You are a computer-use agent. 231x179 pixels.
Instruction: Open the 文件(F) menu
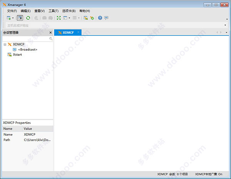(12, 11)
